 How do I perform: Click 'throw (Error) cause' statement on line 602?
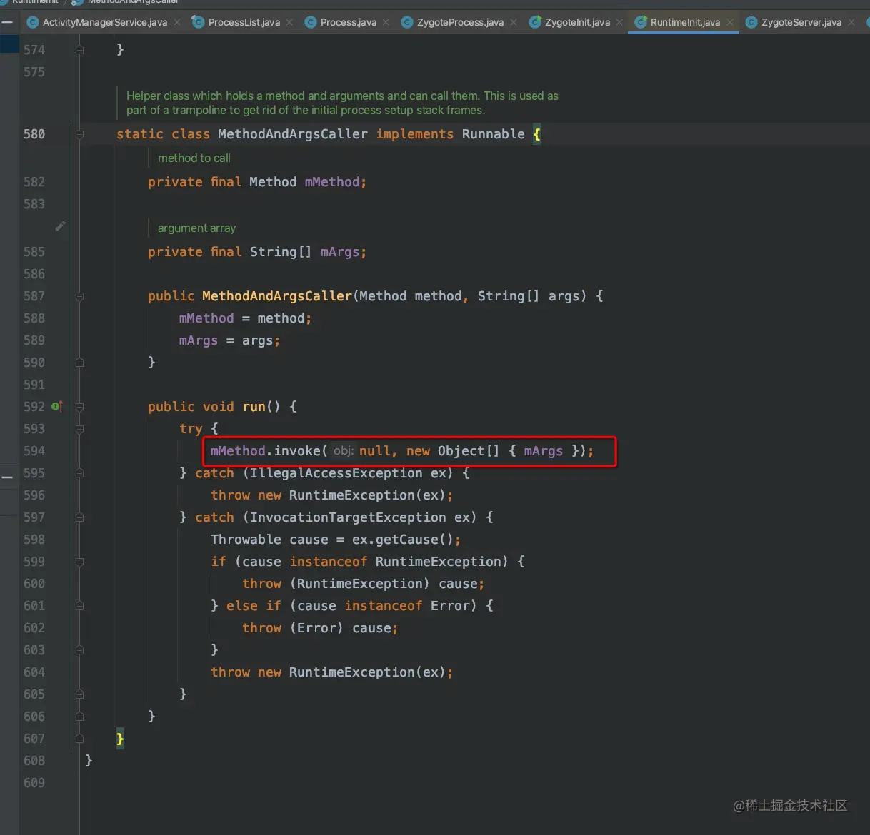pos(320,628)
